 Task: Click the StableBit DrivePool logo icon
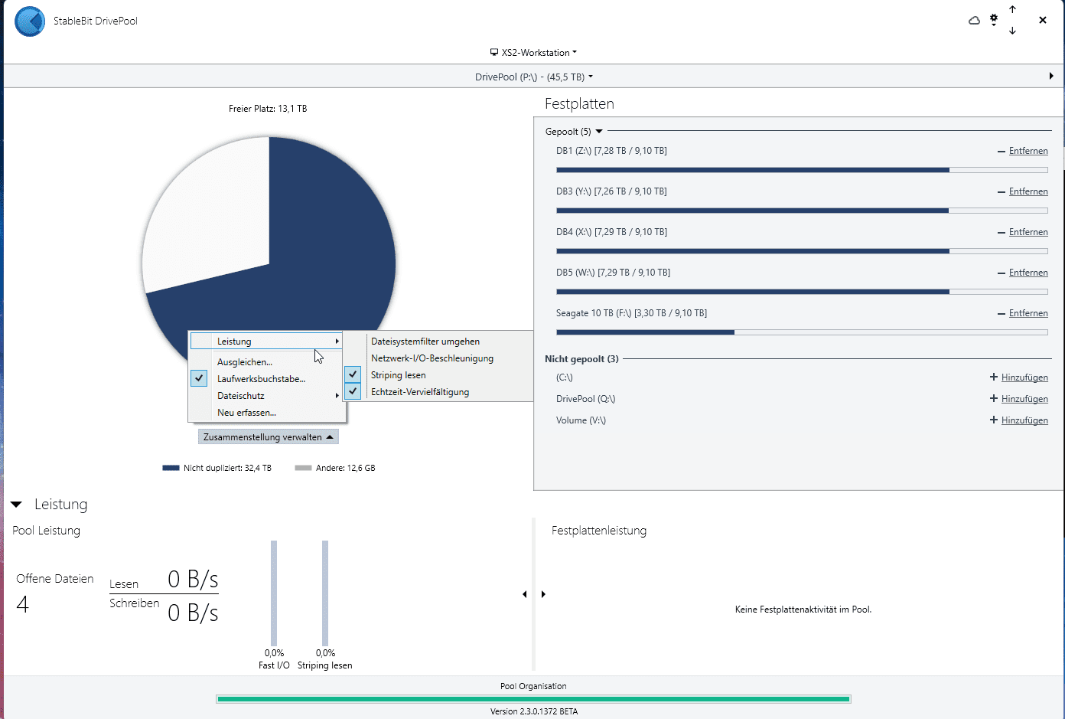[30, 21]
